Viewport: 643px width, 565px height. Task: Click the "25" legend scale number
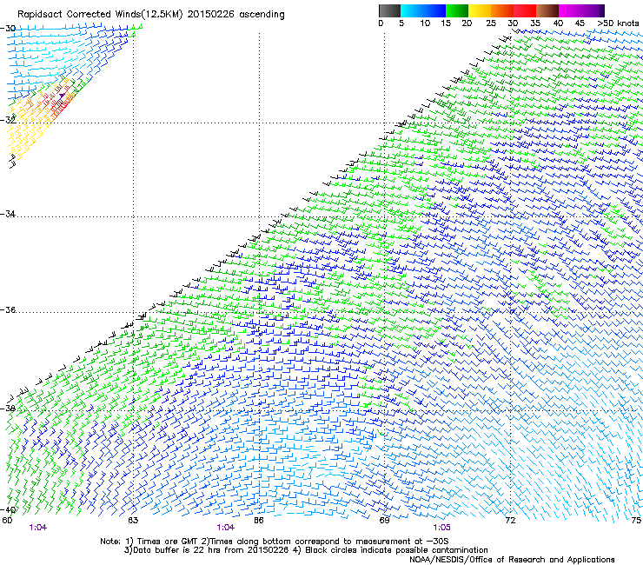click(x=491, y=23)
